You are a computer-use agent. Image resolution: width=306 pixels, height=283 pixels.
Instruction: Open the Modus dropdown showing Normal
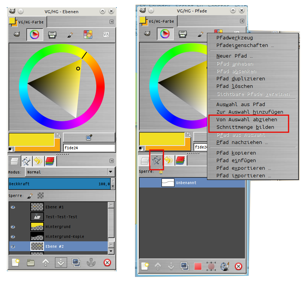click(70, 172)
